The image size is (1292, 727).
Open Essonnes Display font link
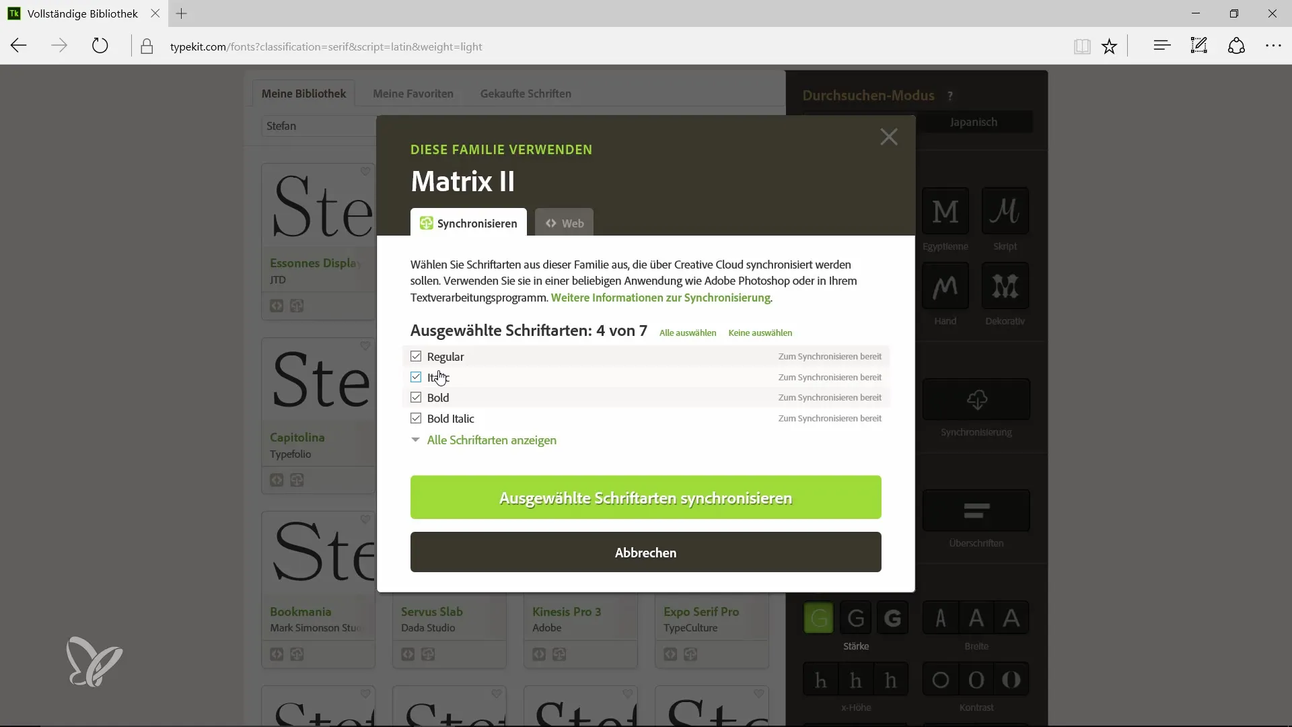316,263
